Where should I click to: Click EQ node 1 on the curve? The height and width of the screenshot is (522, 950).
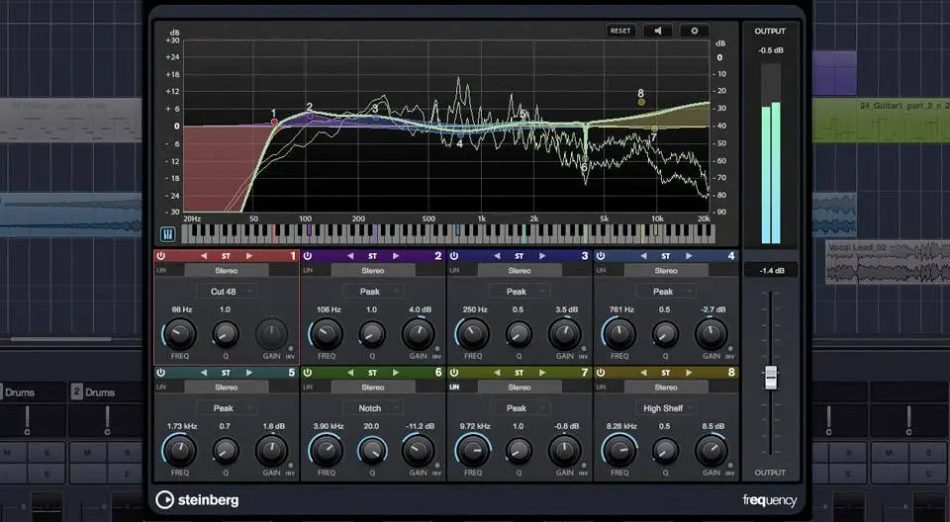point(274,123)
